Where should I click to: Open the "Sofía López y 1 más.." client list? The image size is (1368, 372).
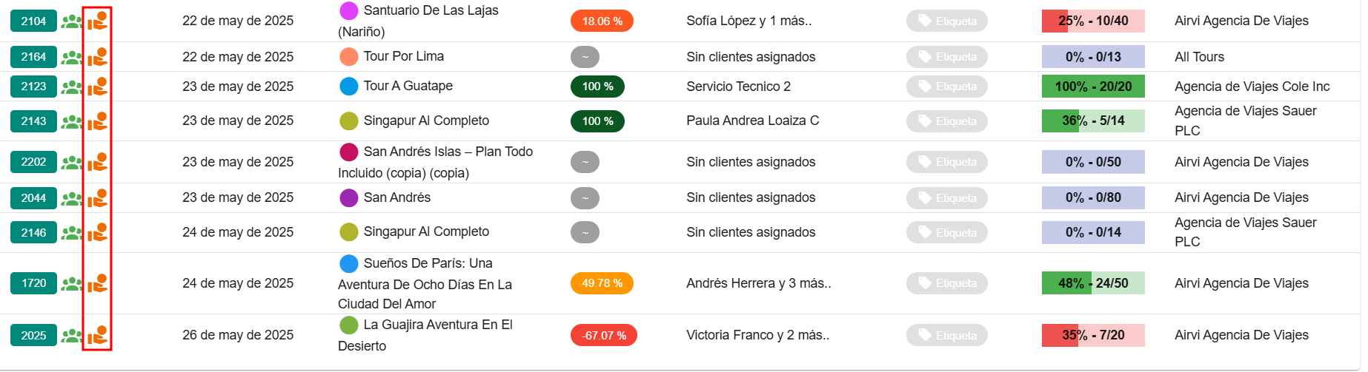click(748, 21)
